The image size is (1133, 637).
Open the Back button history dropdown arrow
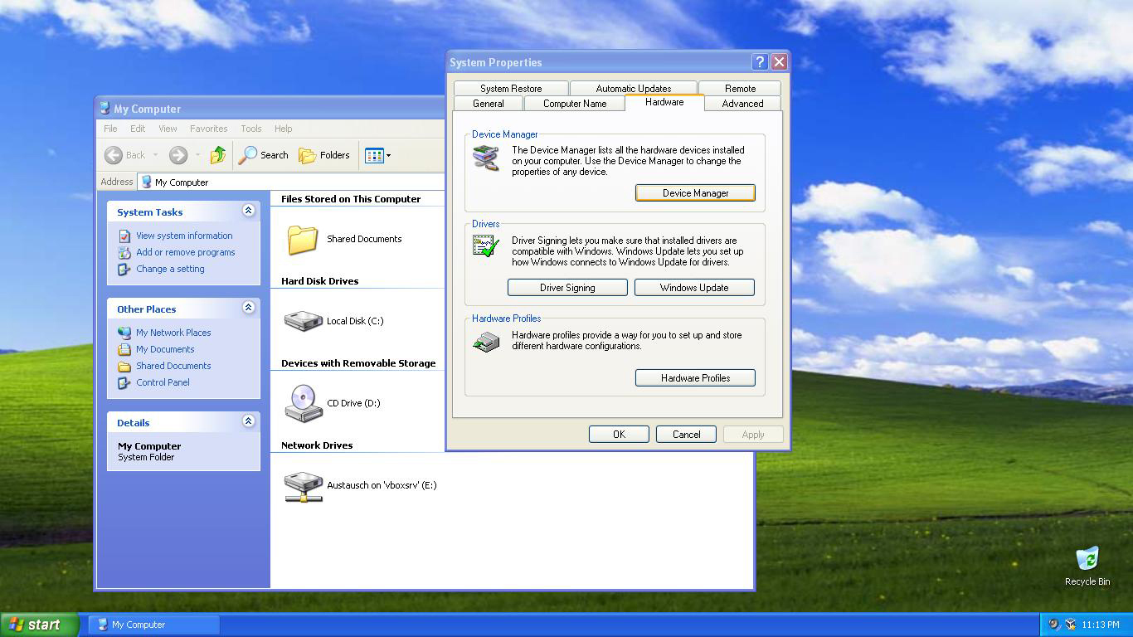click(155, 155)
